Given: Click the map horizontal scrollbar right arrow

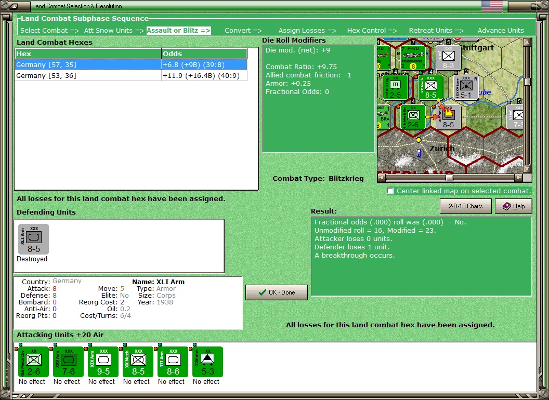Looking at the screenshot, I should 518,178.
